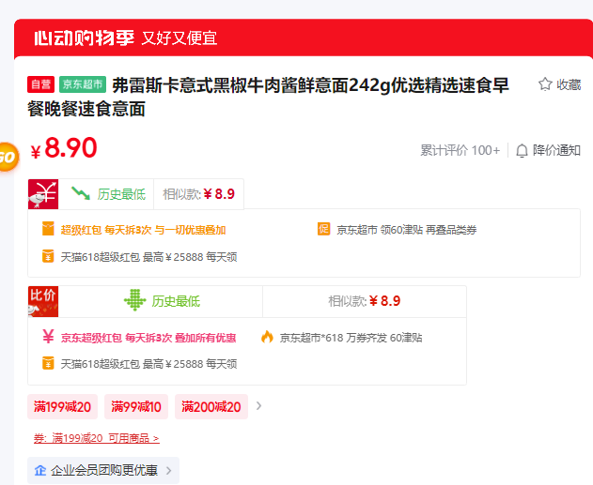This screenshot has height=485, width=593.
Task: Click the star icon to favorite product
Action: (545, 84)
